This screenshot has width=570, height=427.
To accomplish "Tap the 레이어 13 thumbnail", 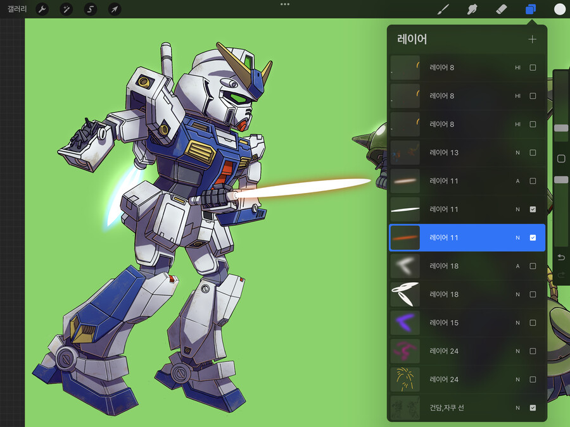I will (405, 152).
